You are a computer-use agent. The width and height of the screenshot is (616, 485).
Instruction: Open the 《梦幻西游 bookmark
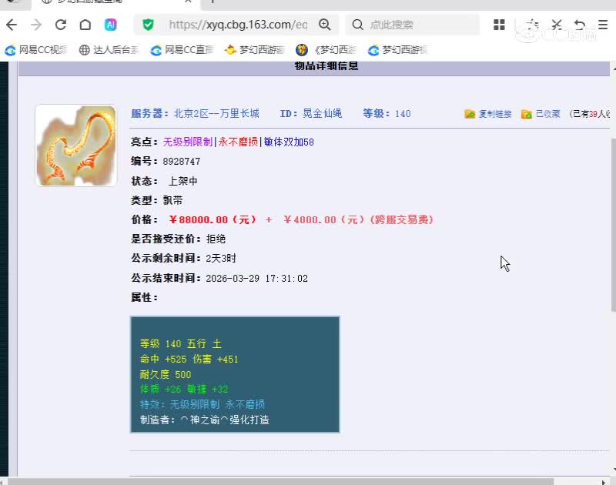coord(326,50)
